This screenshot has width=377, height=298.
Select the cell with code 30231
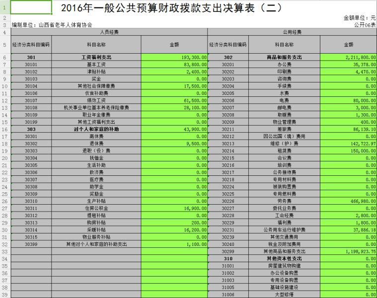tap(228, 229)
